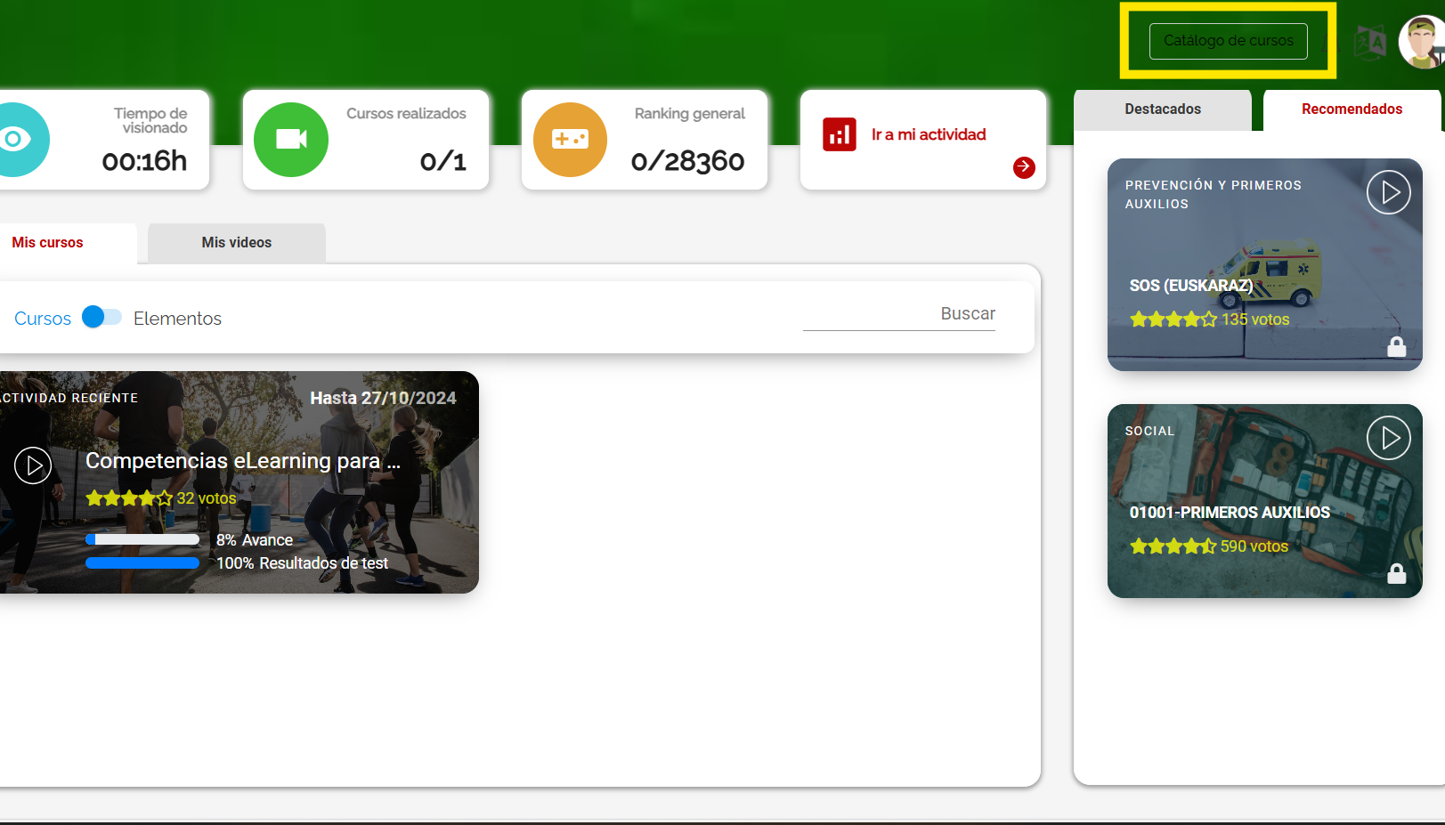Image resolution: width=1445 pixels, height=825 pixels.
Task: Click the 8% Avance progress bar
Action: 142,539
